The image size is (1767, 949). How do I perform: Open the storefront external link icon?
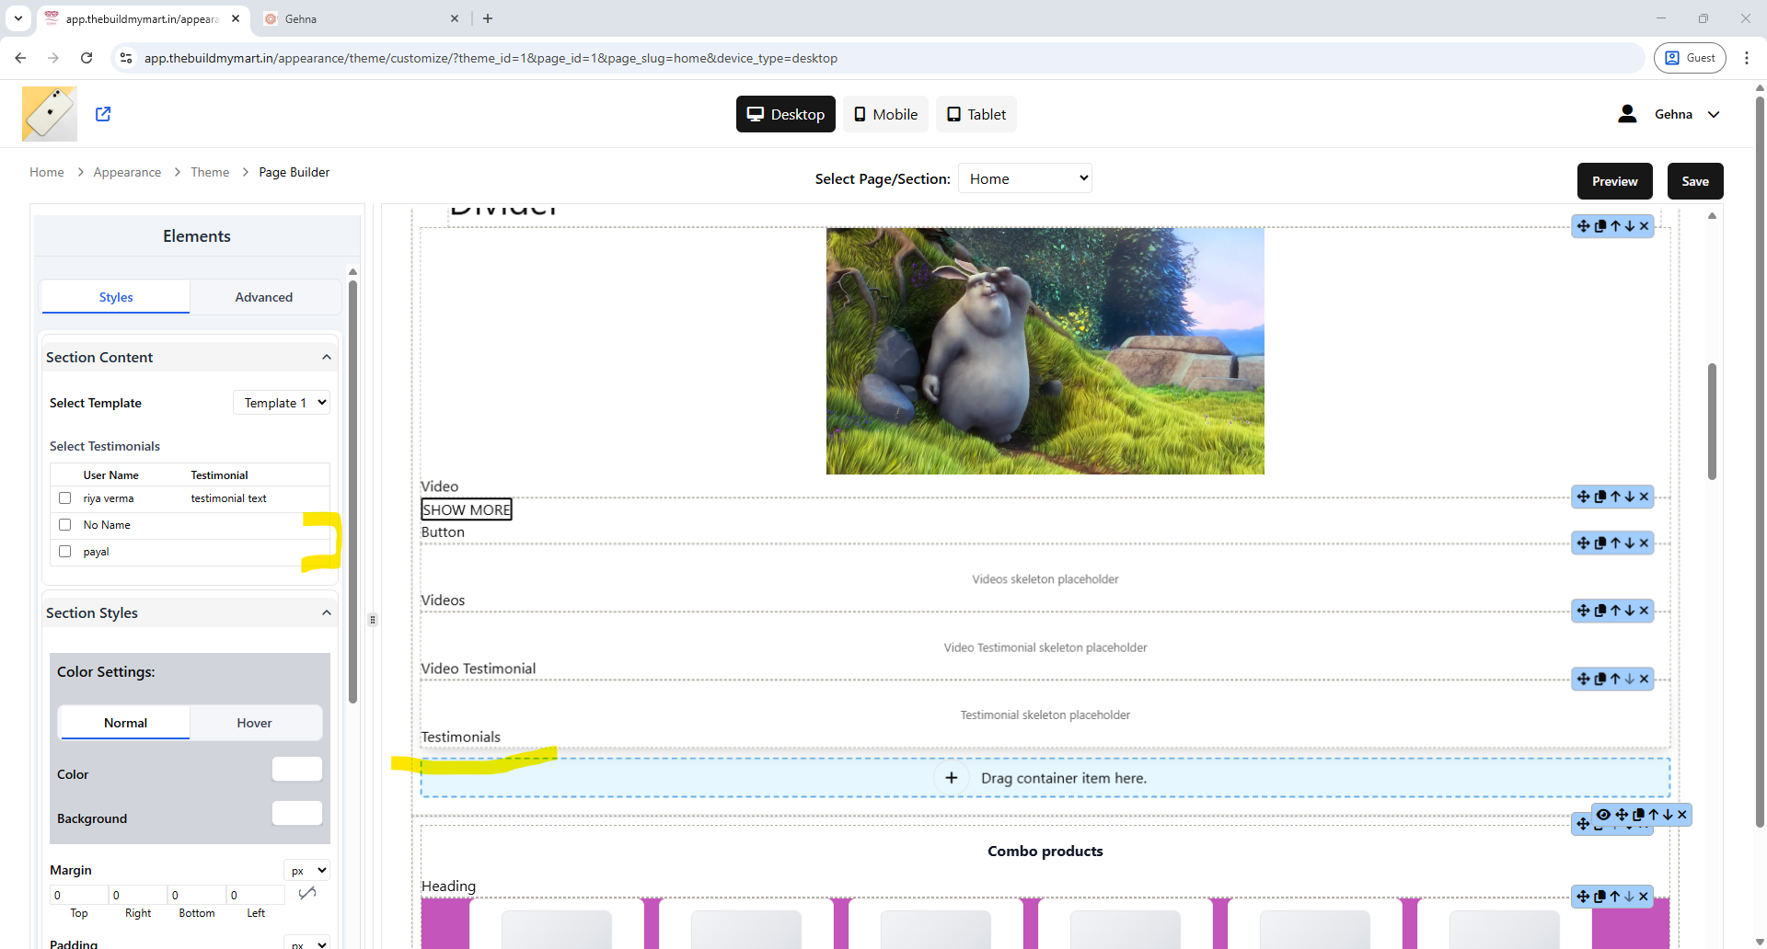tap(103, 114)
